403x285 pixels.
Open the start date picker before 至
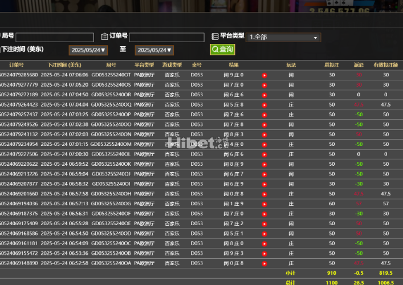[87, 50]
